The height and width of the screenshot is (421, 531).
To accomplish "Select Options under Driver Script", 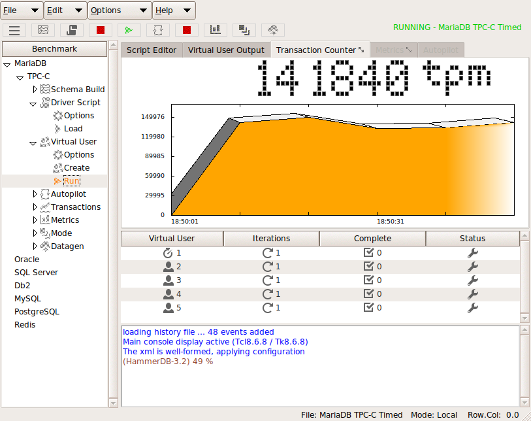I will (x=79, y=116).
